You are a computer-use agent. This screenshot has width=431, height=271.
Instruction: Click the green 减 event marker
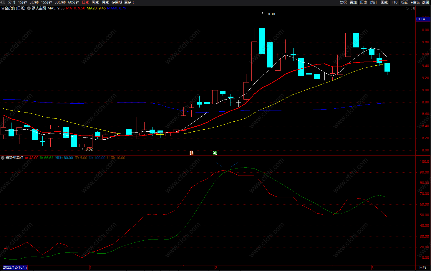[215, 153]
